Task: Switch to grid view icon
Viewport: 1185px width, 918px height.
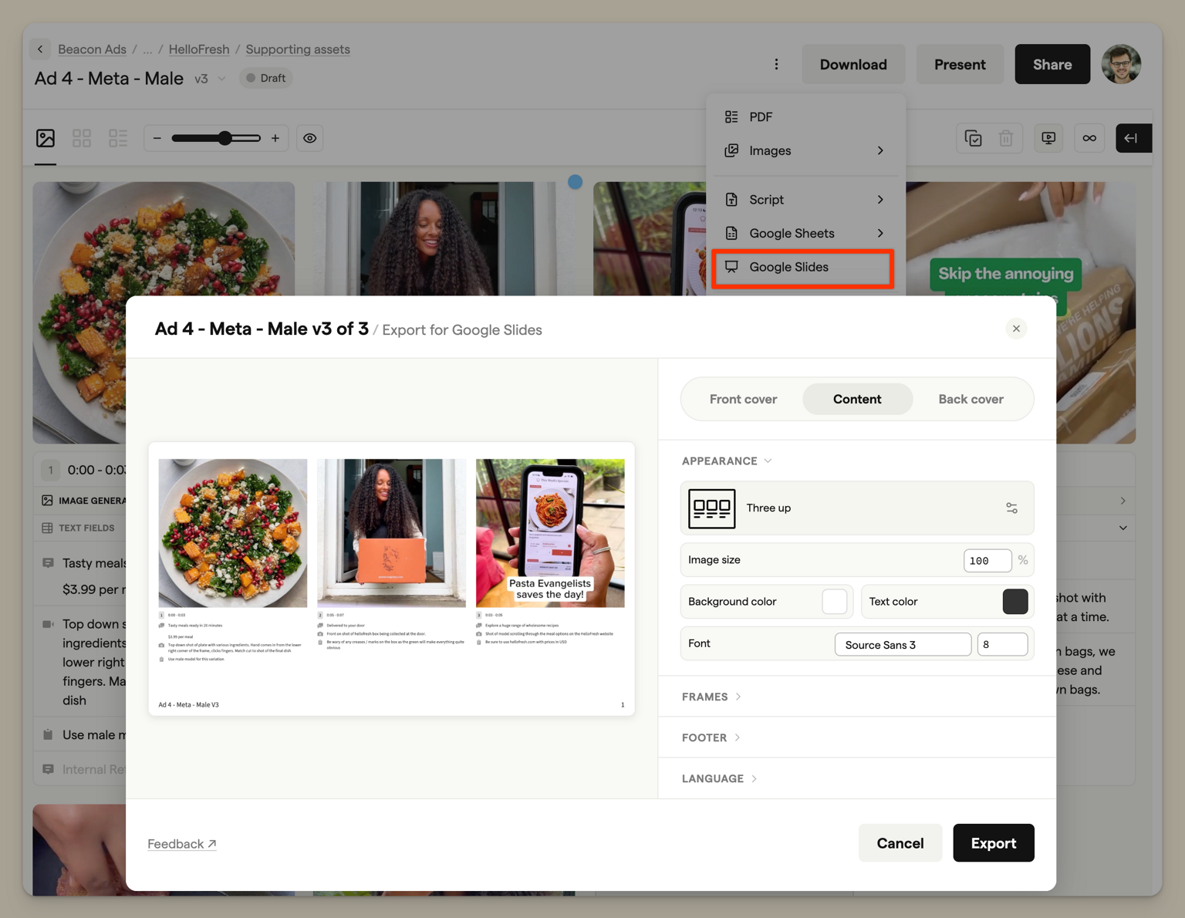Action: [82, 138]
